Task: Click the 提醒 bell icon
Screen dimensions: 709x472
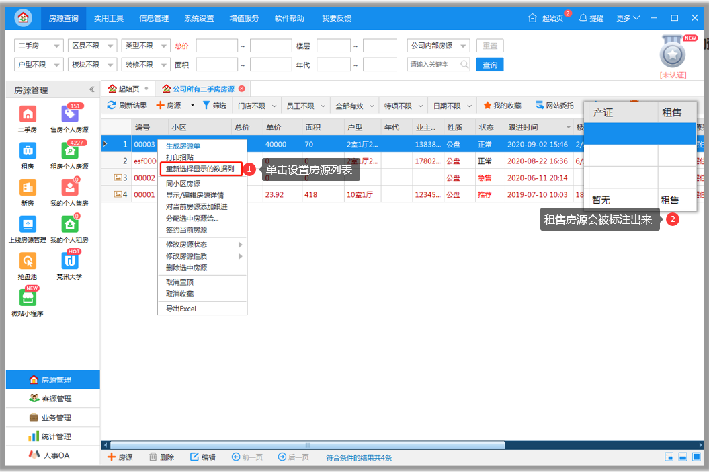Action: [x=583, y=18]
